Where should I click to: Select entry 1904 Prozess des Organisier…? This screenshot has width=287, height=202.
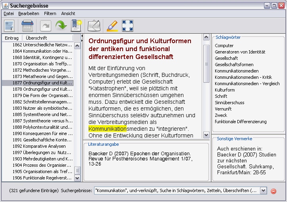point(38,165)
